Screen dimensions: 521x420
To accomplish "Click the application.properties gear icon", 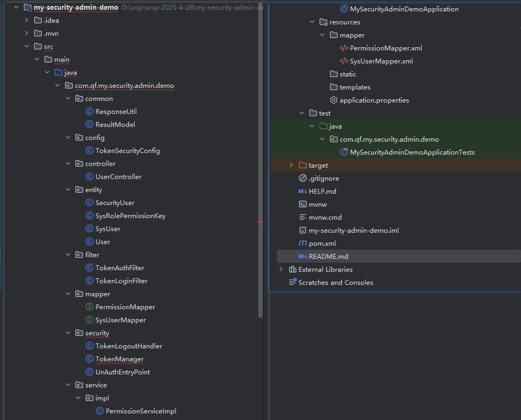I will [x=334, y=100].
